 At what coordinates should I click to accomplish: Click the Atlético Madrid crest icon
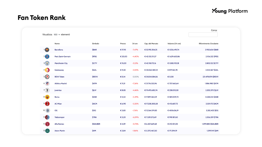(47, 83)
